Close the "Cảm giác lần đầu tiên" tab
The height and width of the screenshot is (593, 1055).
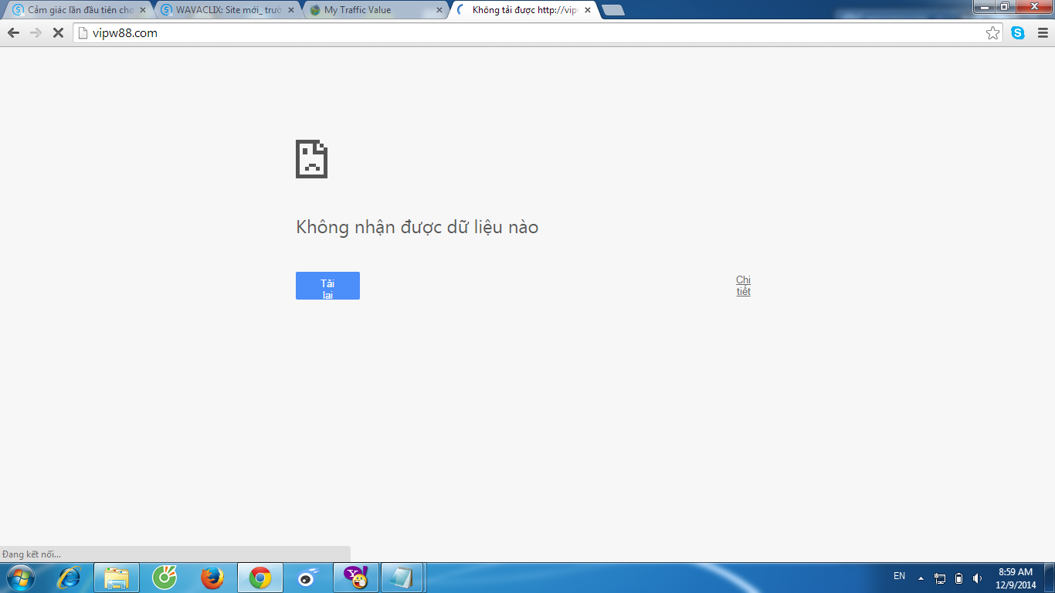click(142, 10)
